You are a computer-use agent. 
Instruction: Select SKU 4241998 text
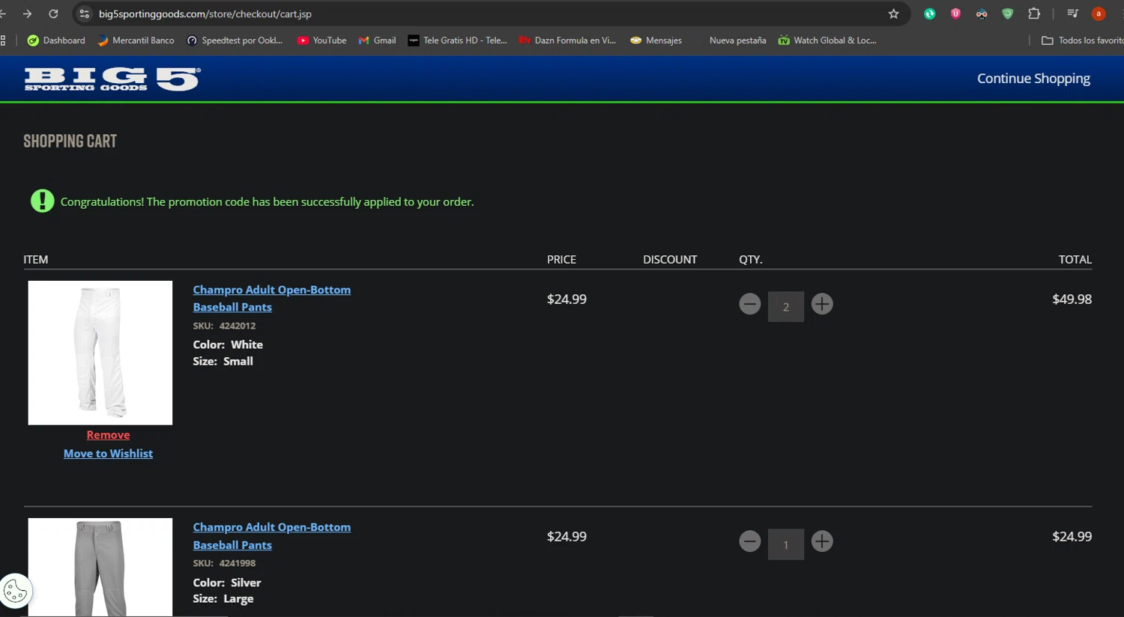pos(224,563)
